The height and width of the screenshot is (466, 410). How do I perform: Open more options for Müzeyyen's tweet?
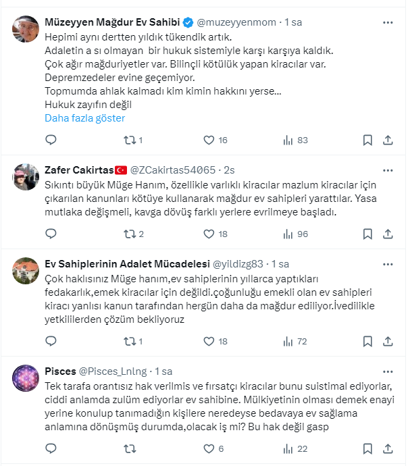point(388,22)
